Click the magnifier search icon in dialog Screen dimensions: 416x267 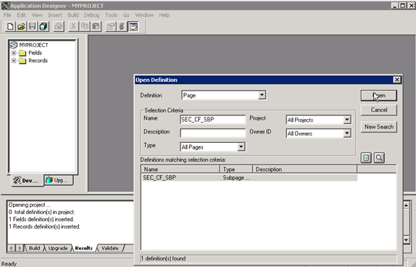tap(379, 158)
